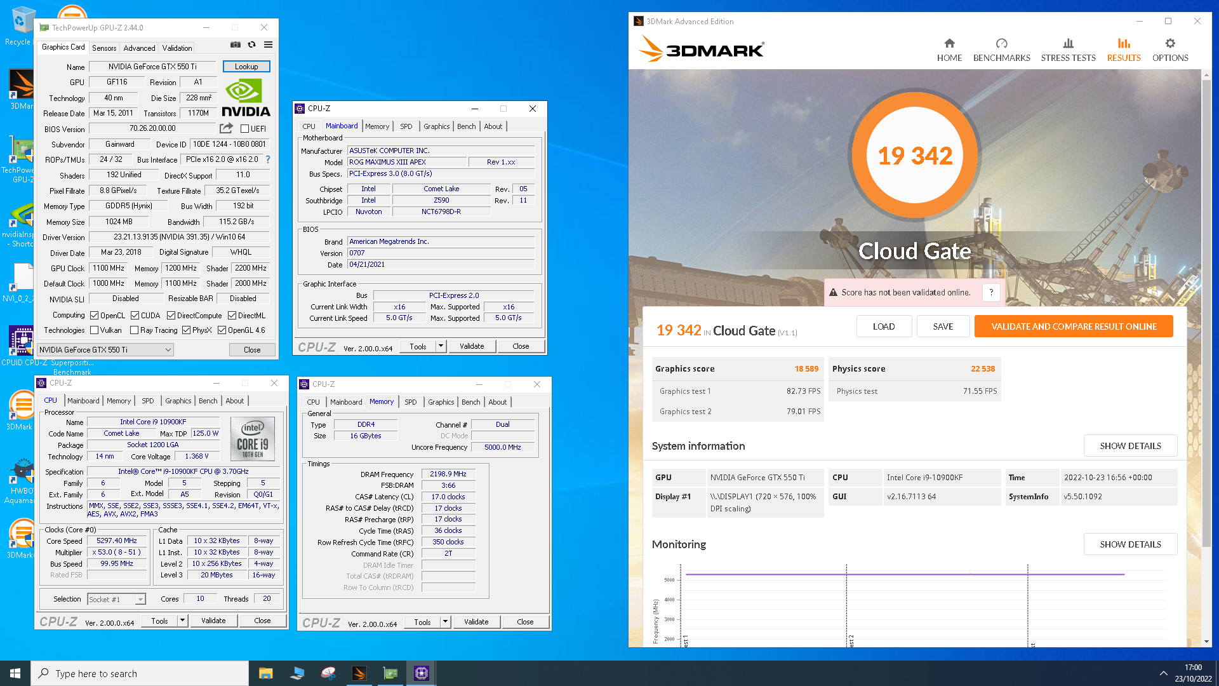Toggle the DirectML checkbox

coord(232,316)
